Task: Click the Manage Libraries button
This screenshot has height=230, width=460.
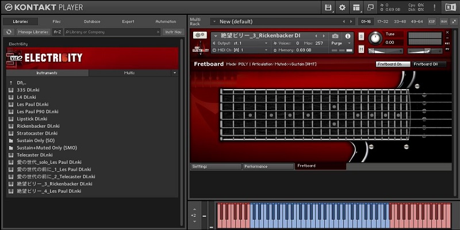Action: tap(33, 32)
